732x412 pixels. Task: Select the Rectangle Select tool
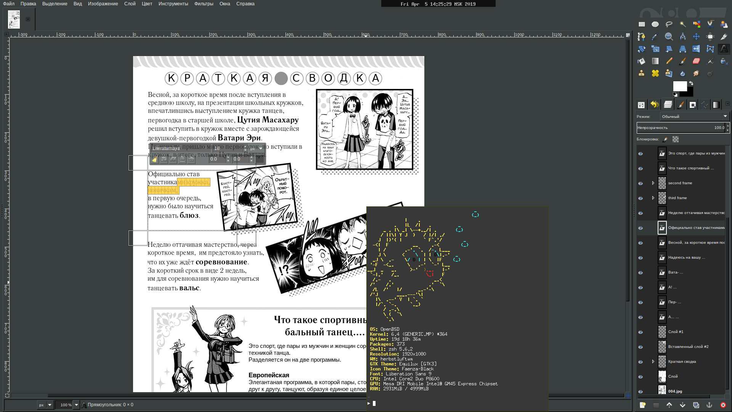642,24
